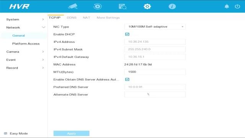Click the IPv4 Address field
The width and height of the screenshot is (245, 138).
[x=155, y=42]
